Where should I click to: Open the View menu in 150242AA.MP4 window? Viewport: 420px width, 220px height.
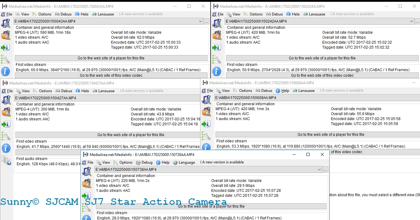point(234,14)
